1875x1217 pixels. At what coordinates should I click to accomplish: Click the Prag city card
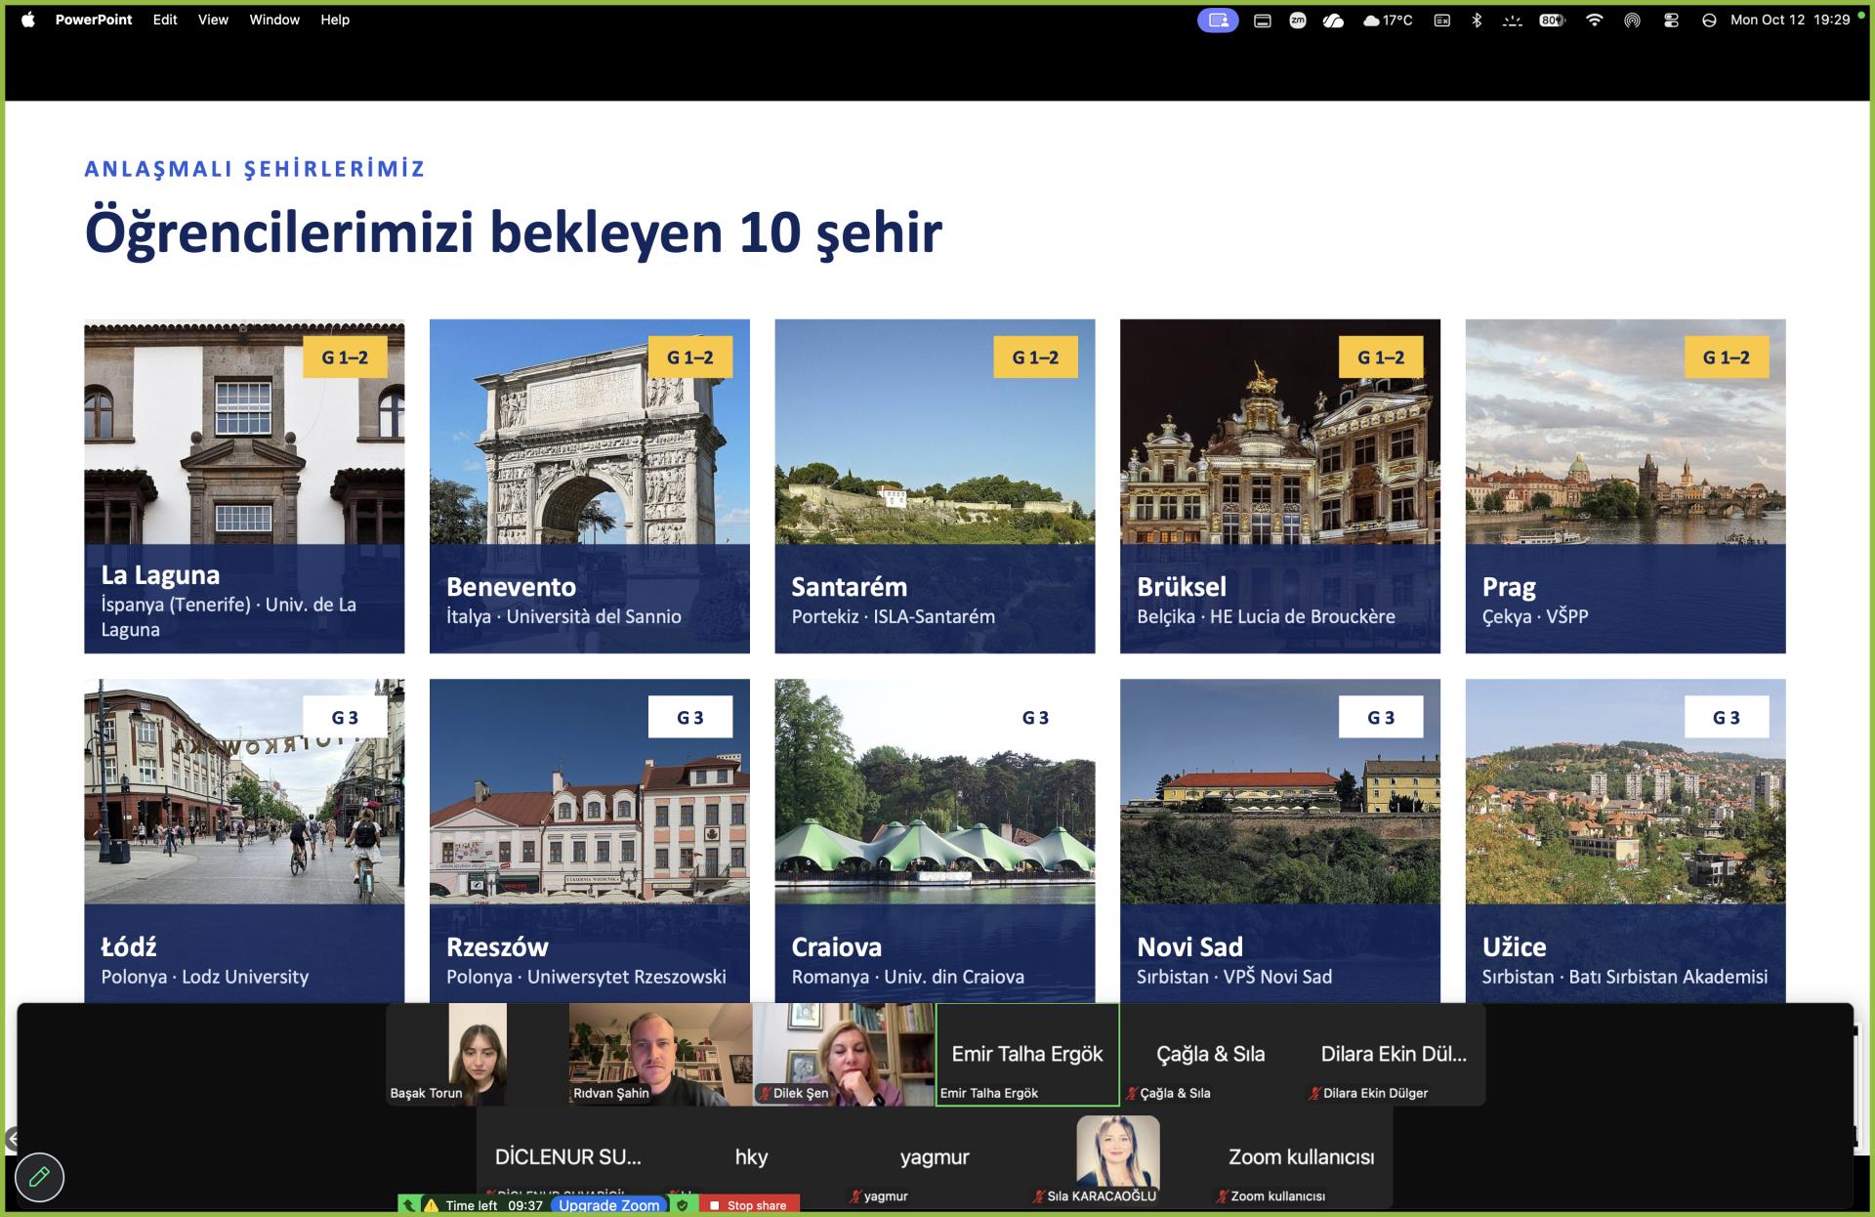point(1625,486)
